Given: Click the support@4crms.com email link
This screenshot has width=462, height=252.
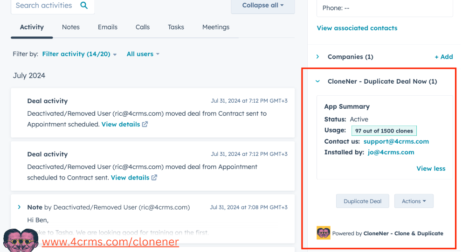Looking at the screenshot, I should 396,141.
